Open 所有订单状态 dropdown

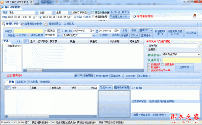coord(89,13)
